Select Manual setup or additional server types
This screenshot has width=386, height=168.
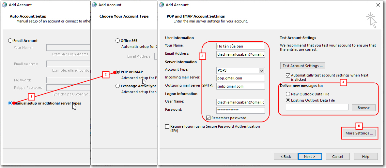tap(10, 103)
